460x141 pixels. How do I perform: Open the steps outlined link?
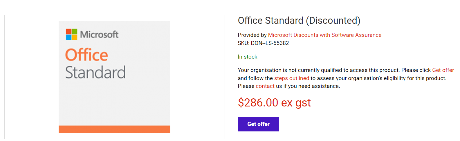291,78
